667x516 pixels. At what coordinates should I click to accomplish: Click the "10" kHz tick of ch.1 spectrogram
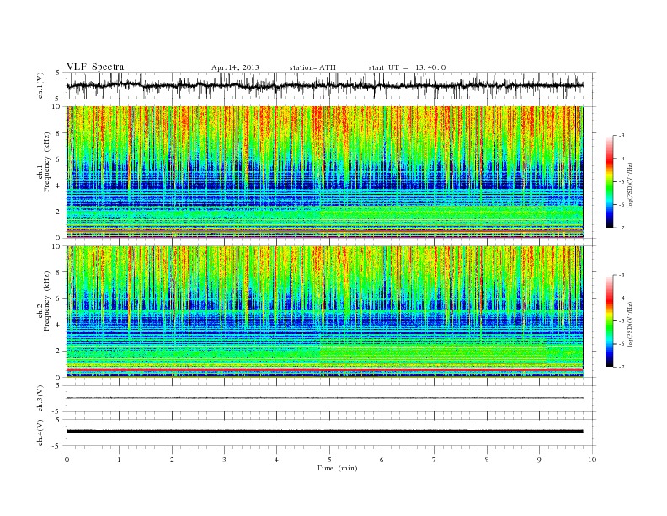[x=56, y=106]
